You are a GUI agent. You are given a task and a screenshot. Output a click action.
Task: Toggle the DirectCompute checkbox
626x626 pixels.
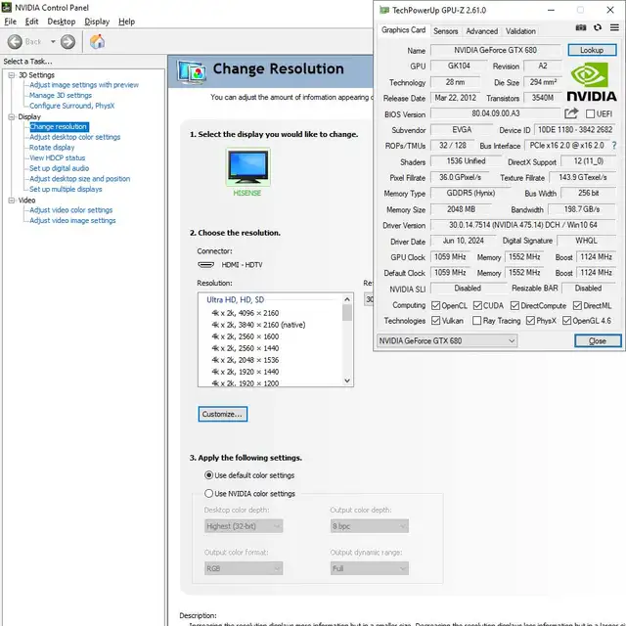(x=514, y=306)
